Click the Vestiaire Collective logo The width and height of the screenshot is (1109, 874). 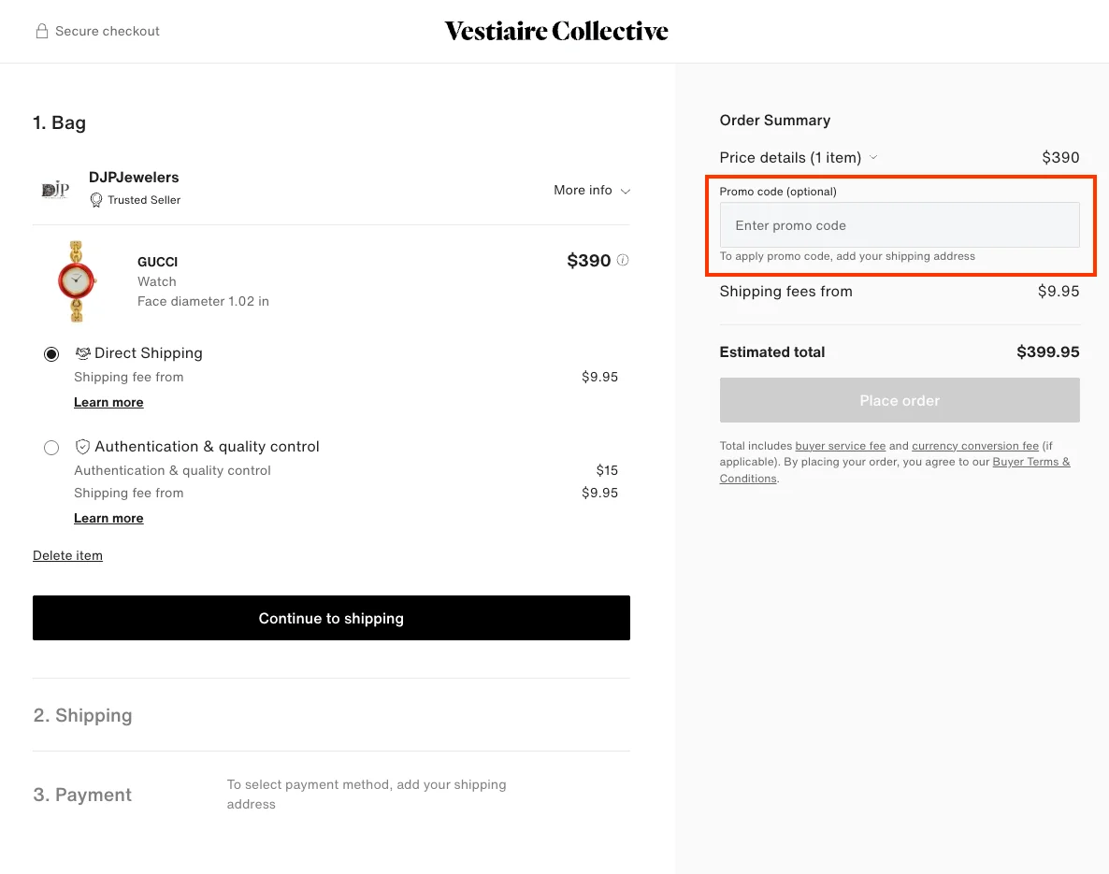[555, 31]
